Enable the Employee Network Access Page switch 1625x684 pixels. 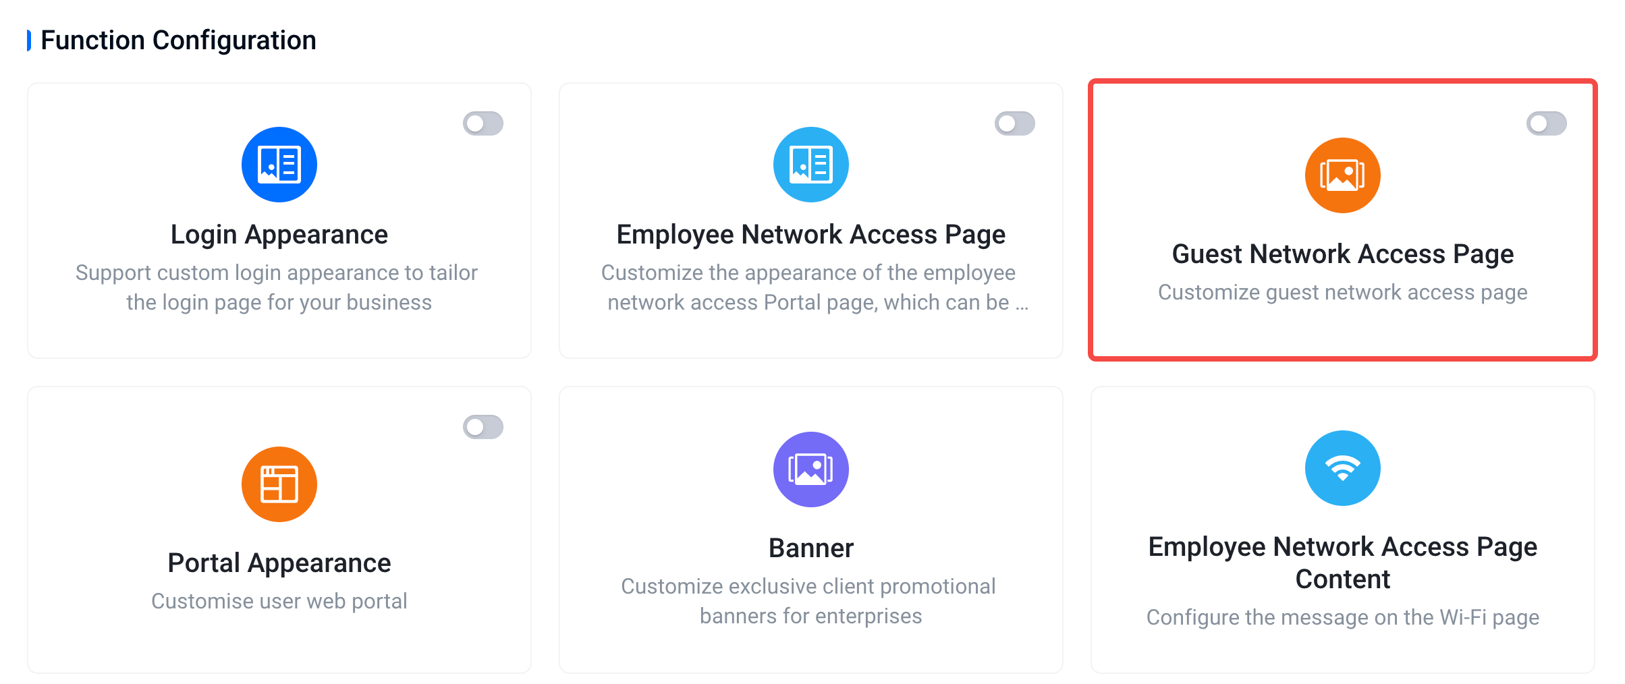click(1015, 123)
